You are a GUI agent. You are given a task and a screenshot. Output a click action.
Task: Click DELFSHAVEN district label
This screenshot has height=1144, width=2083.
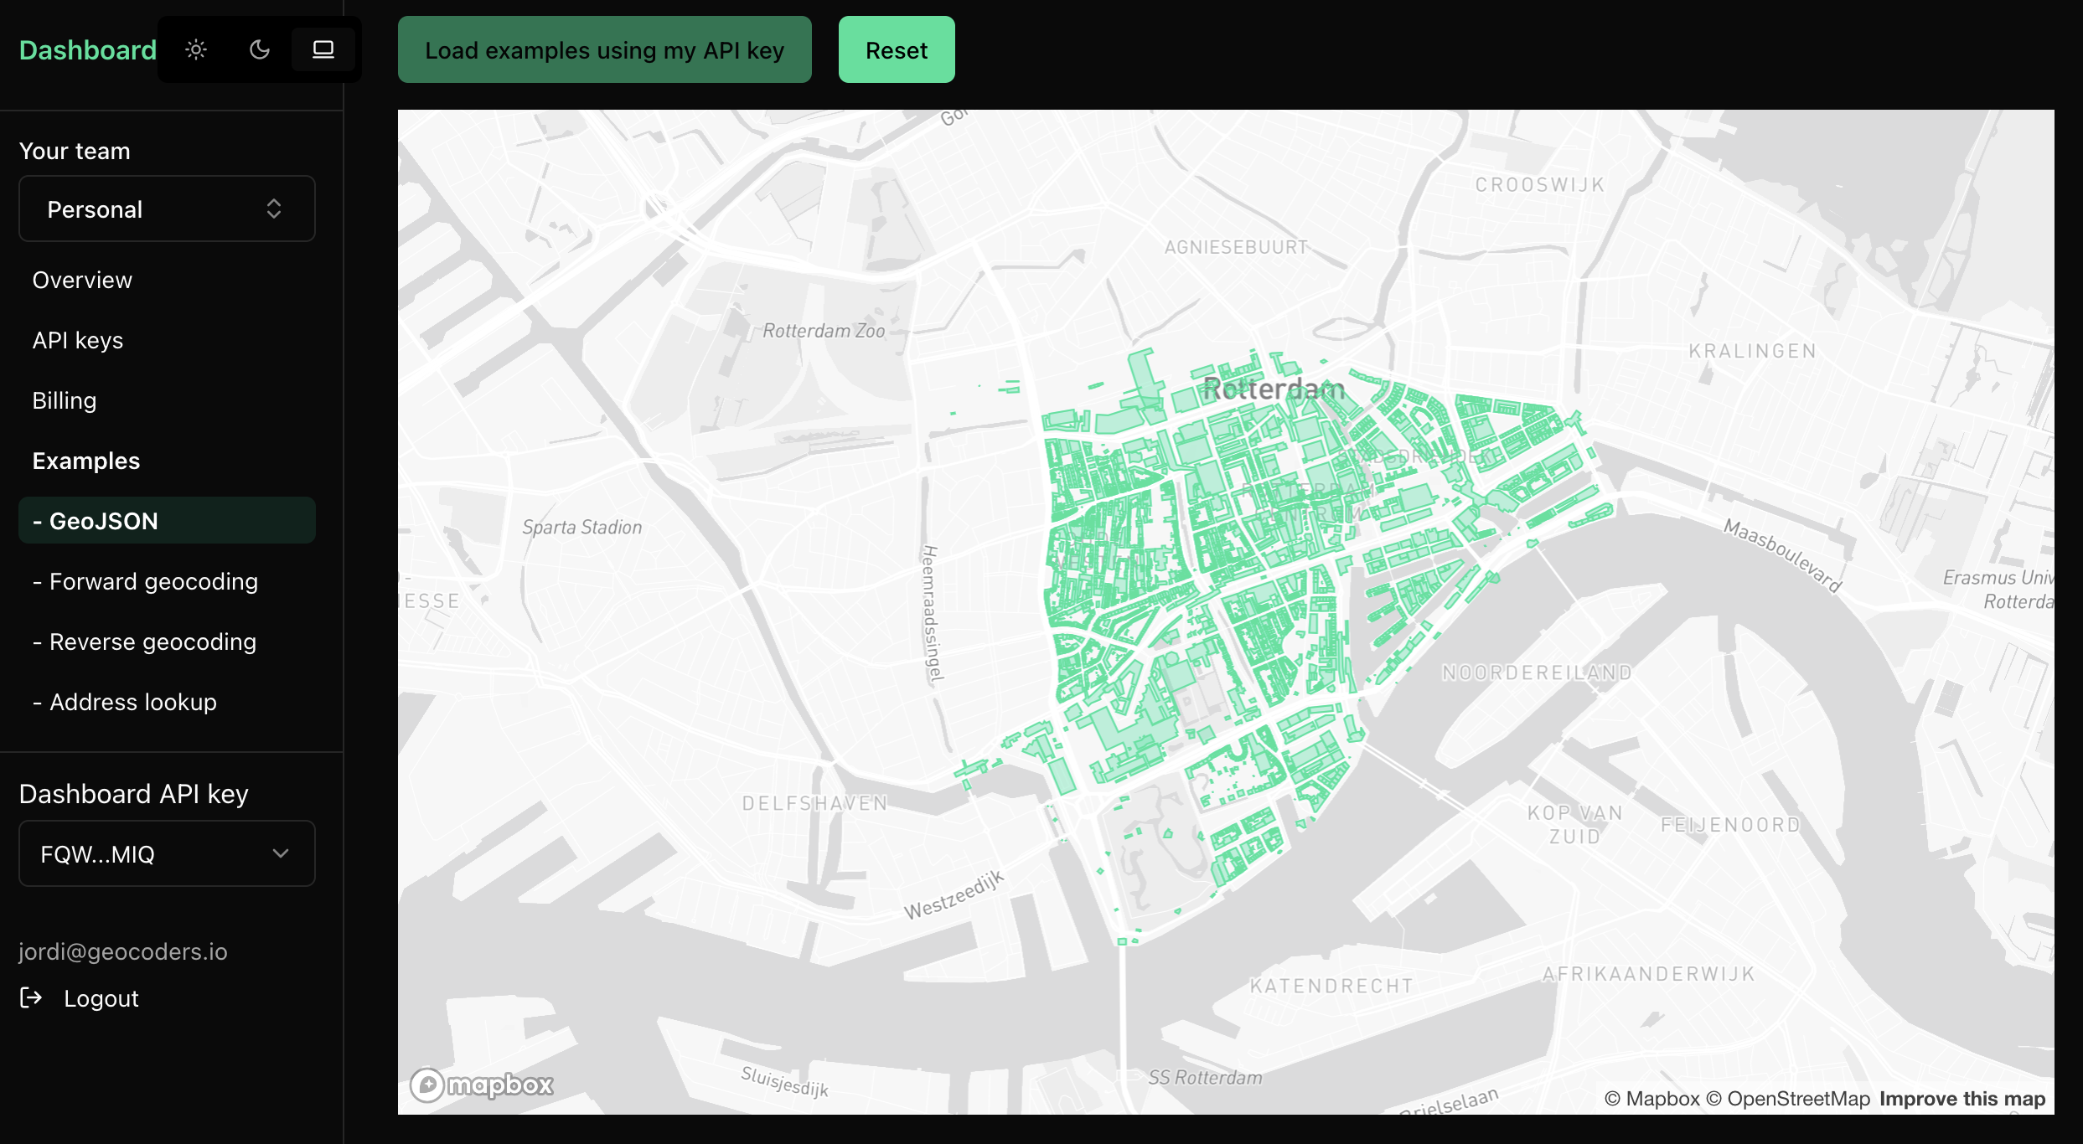[x=815, y=803]
